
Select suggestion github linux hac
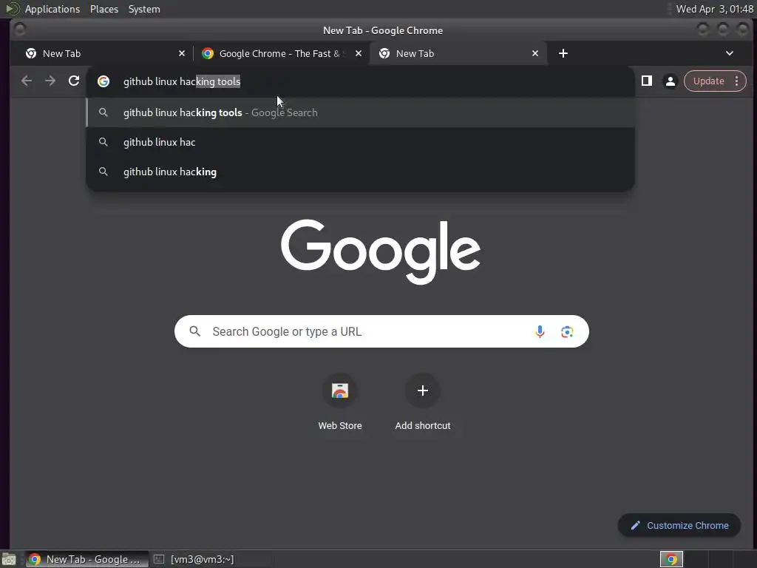360,142
